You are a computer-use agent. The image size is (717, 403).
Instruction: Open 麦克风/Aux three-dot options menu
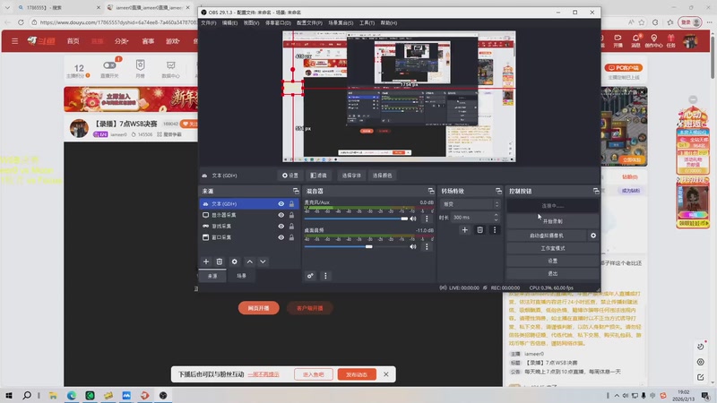[x=427, y=219]
